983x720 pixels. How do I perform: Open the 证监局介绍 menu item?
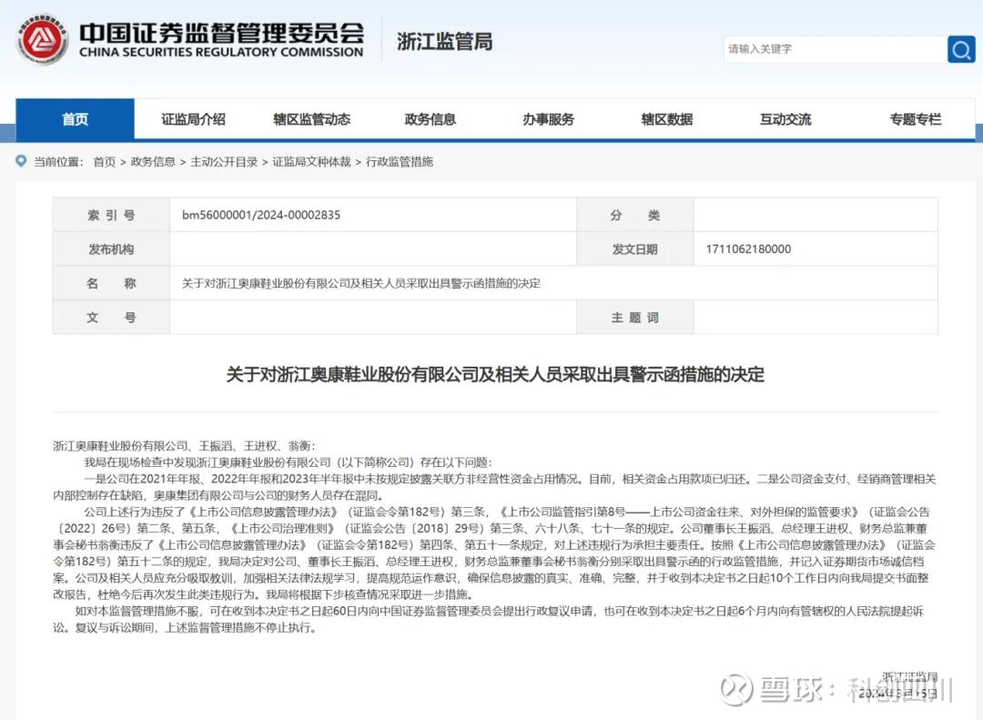click(x=193, y=119)
